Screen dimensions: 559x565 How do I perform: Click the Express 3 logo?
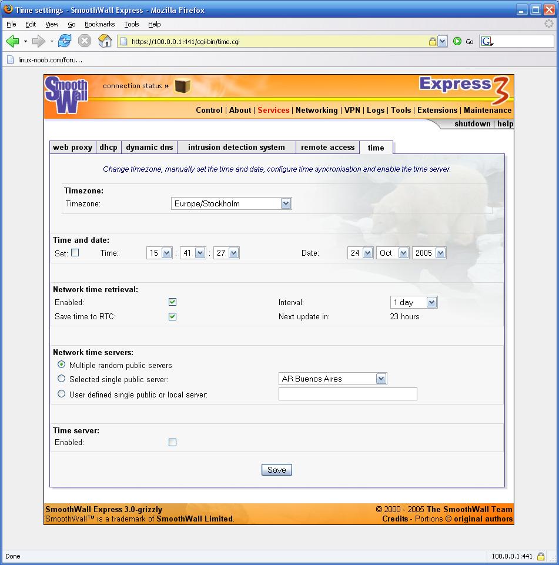464,89
